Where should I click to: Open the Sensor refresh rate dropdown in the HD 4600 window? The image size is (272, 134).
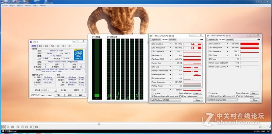pos(254,93)
